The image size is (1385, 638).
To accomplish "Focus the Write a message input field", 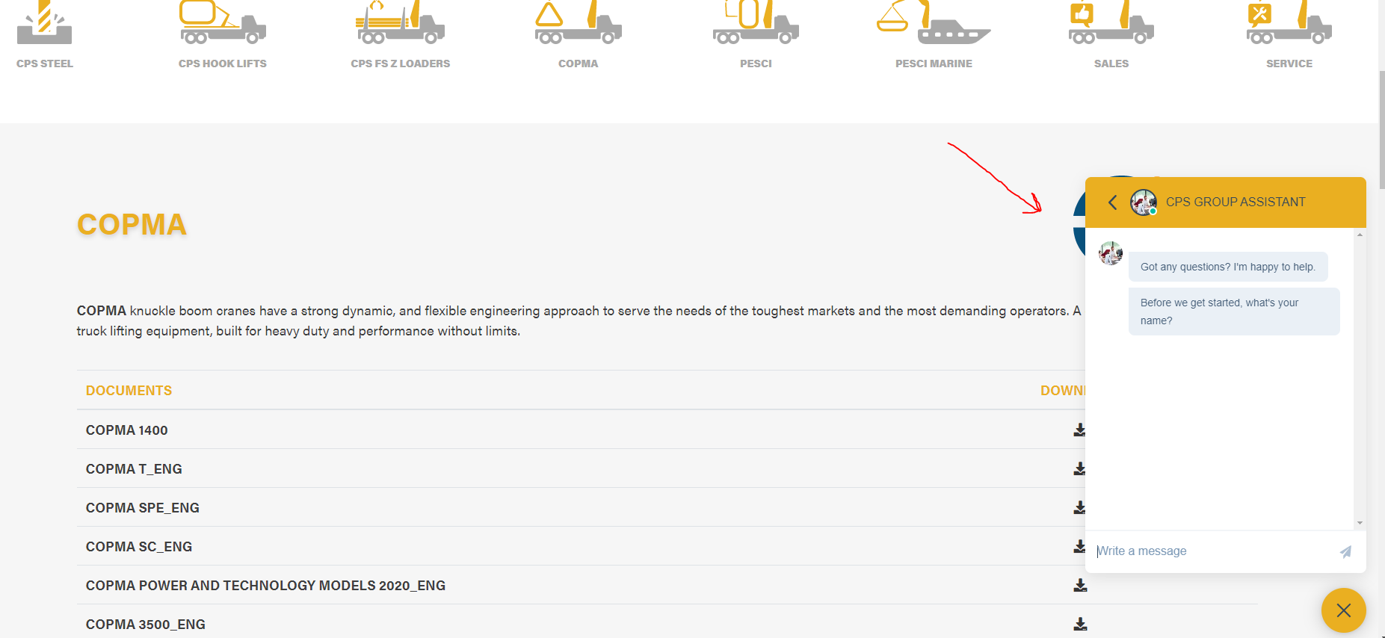I will [x=1211, y=551].
